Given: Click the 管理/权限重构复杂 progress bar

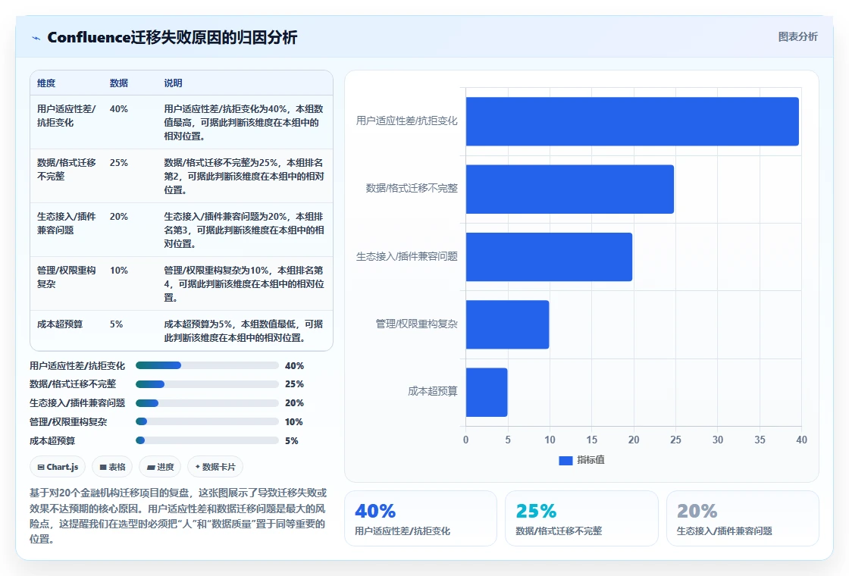Looking at the screenshot, I should click(x=207, y=421).
